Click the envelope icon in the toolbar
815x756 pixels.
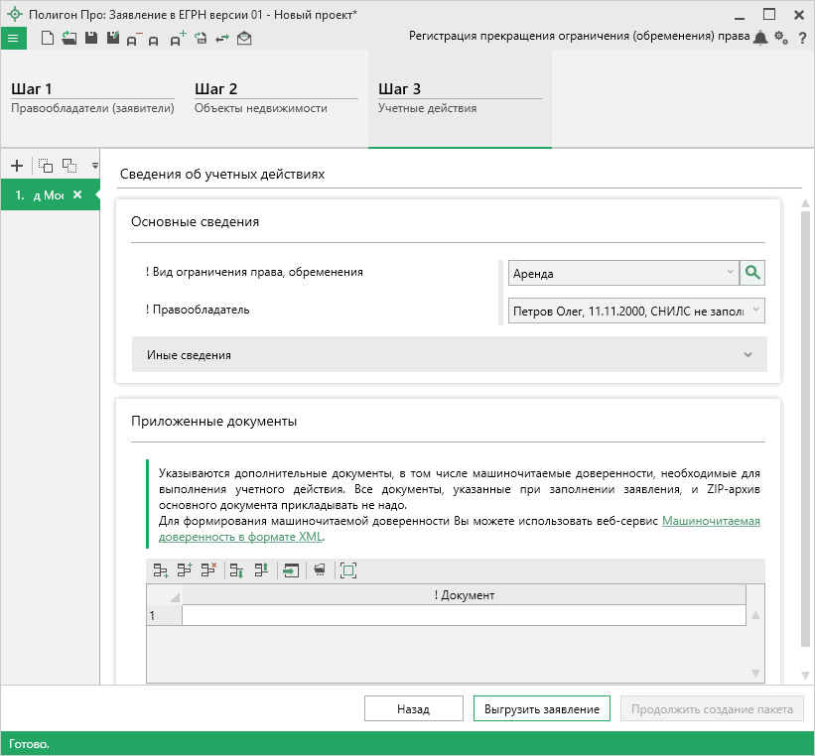pos(244,38)
